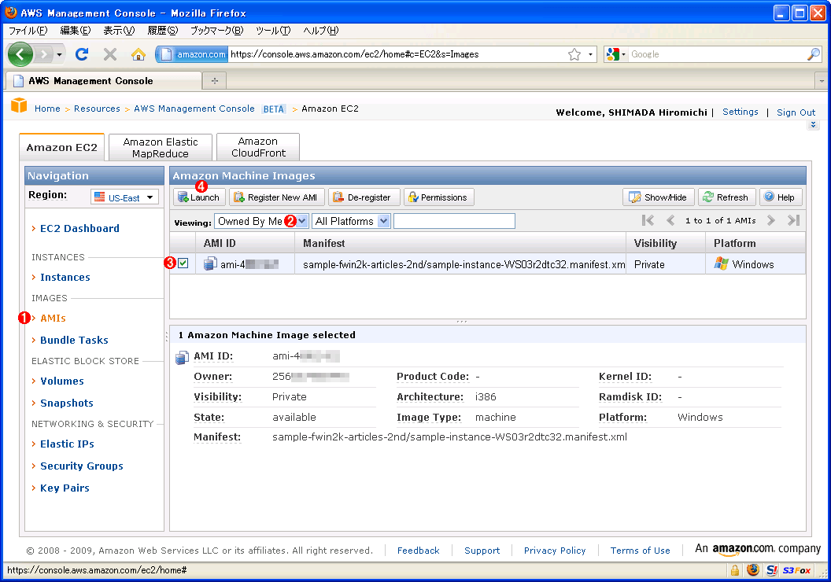Go to first page of AMIs
The height and width of the screenshot is (582, 831).
click(648, 220)
